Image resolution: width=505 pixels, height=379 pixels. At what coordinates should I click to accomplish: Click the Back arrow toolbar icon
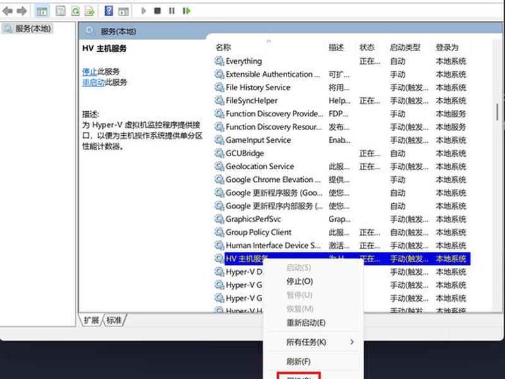tap(8, 11)
